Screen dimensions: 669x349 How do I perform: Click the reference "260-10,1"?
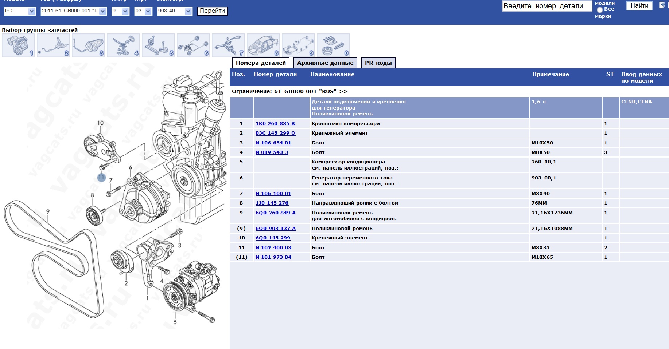[544, 162]
